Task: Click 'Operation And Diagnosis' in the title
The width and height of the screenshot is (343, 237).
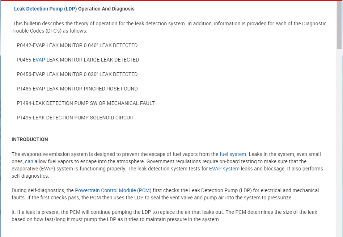Action: click(x=106, y=9)
